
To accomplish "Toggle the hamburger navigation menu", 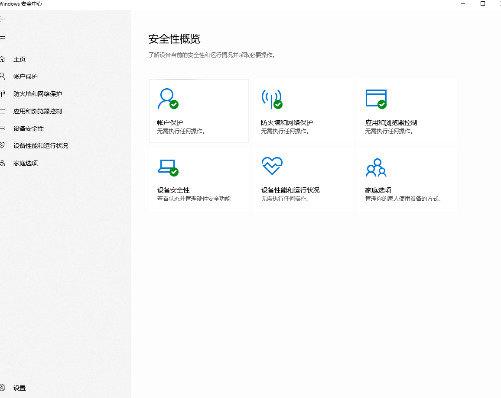I will 2,38.
